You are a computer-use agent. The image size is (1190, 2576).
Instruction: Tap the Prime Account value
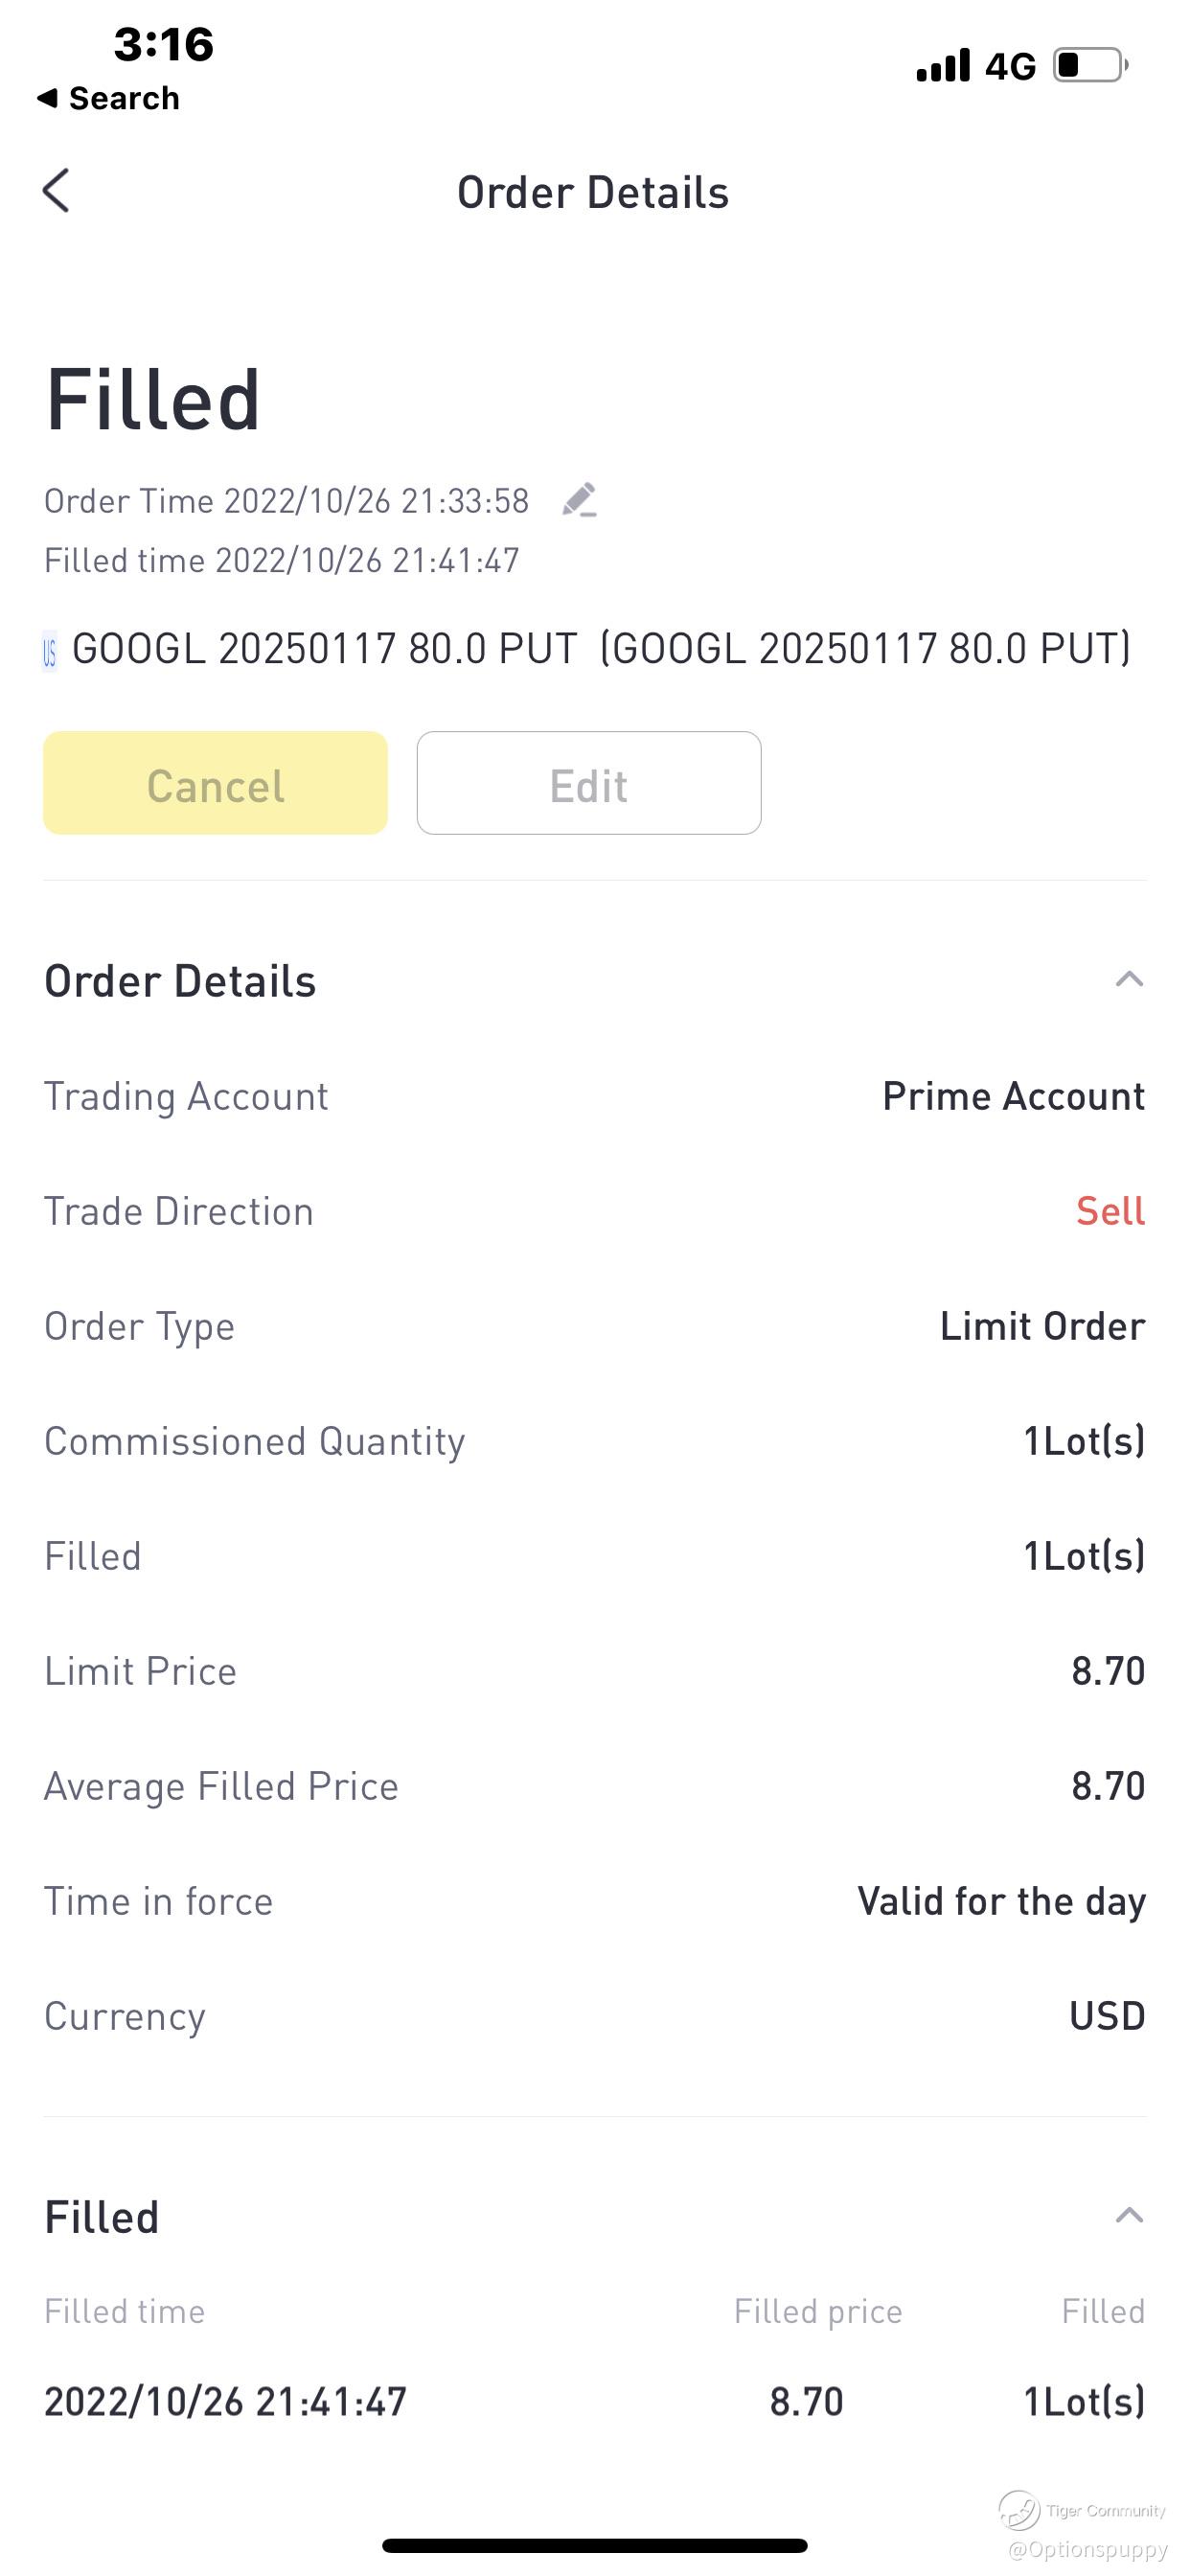point(1013,1096)
